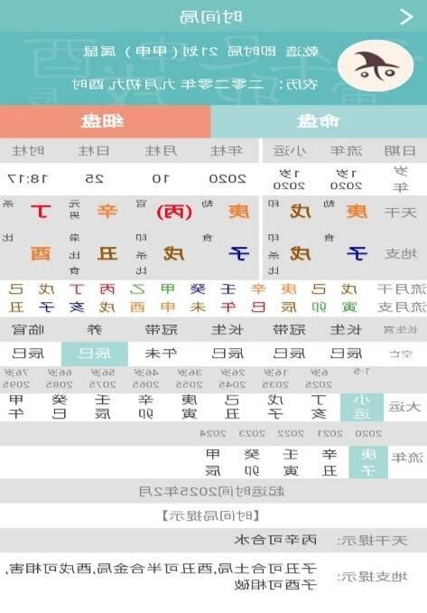Viewport: 427px width, 613px height.
Task: Click the 养 cell in 长生宫 row
Action: pyautogui.click(x=95, y=330)
